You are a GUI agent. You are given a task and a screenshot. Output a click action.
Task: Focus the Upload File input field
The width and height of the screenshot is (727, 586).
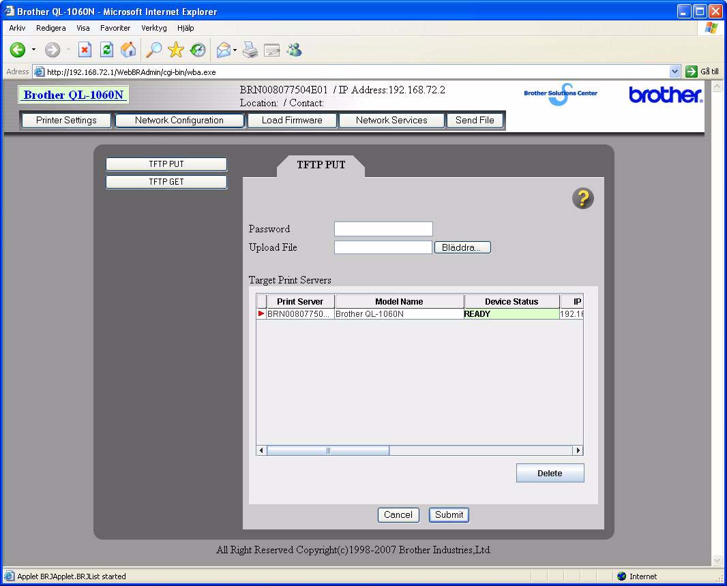383,247
